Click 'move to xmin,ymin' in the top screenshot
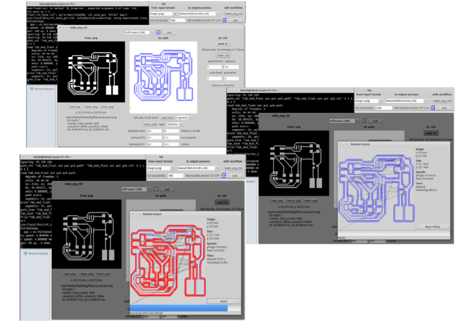 click(x=223, y=85)
